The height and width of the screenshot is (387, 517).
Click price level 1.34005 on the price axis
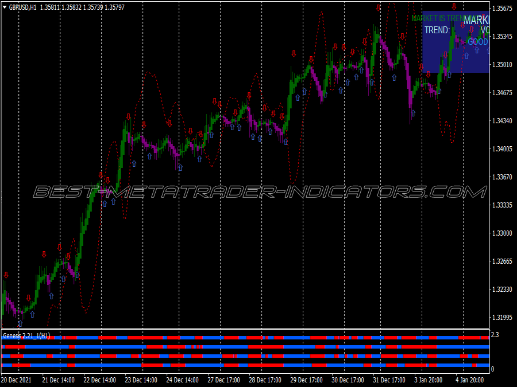(x=502, y=149)
